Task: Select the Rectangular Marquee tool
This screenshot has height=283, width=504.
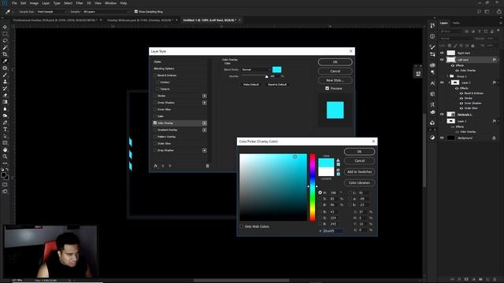Action: coord(6,34)
